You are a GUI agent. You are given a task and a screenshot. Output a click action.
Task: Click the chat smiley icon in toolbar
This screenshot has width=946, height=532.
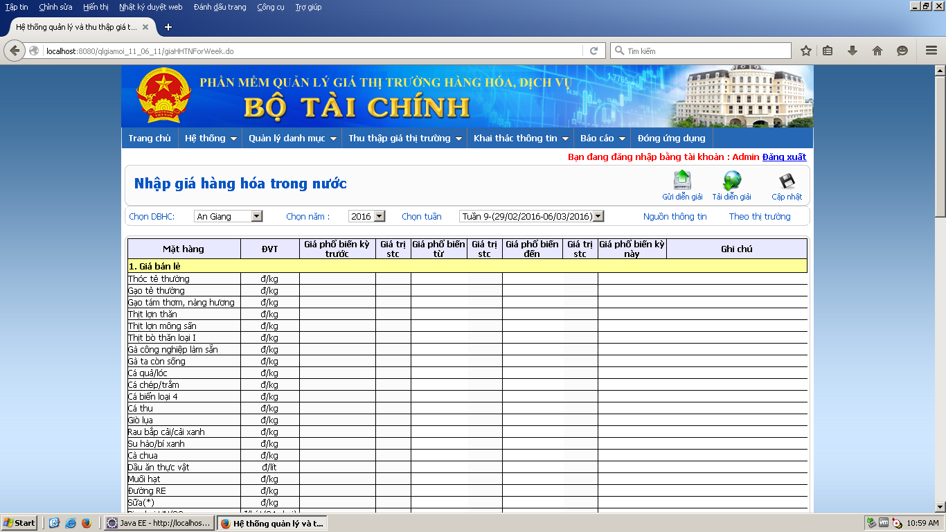[x=902, y=51]
